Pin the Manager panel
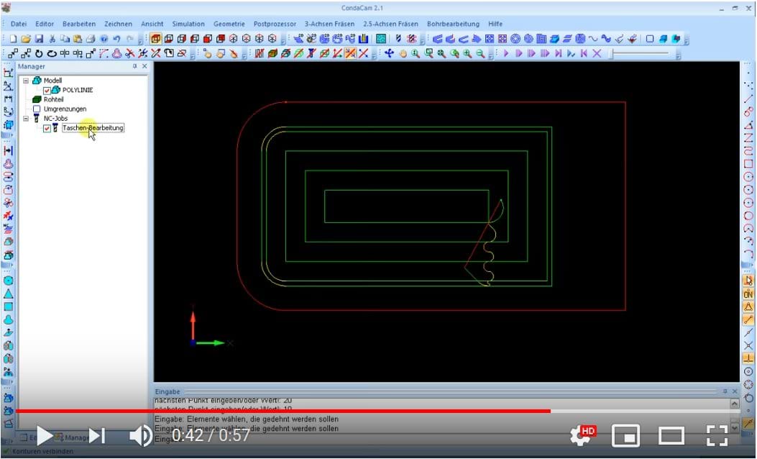 pos(134,66)
